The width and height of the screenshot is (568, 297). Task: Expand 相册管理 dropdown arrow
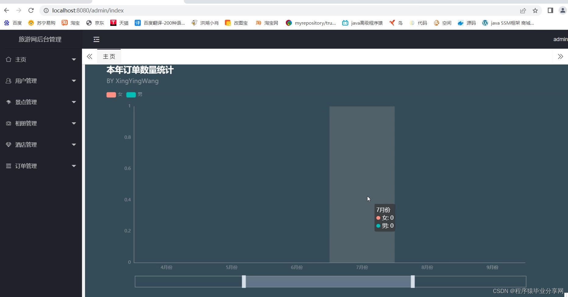[x=74, y=124]
